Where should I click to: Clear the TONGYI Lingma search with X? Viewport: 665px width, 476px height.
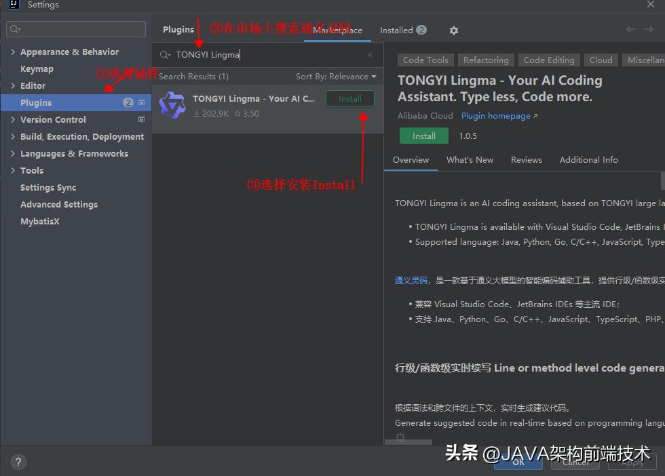pos(369,54)
